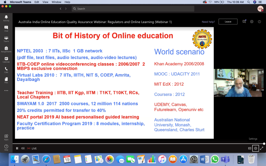The height and width of the screenshot is (166, 266).
Task: Mute the webinar audio speaker
Action: 23,148
